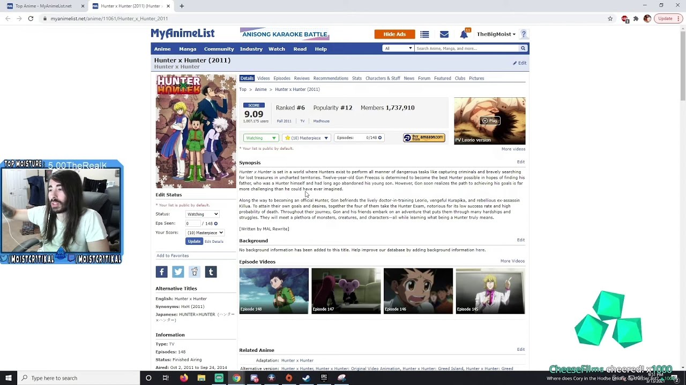The width and height of the screenshot is (686, 385).
Task: Open the Anime menu
Action: [x=162, y=49]
